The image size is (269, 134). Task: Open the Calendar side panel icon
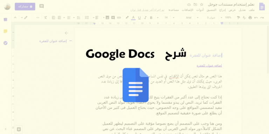coord(5,20)
